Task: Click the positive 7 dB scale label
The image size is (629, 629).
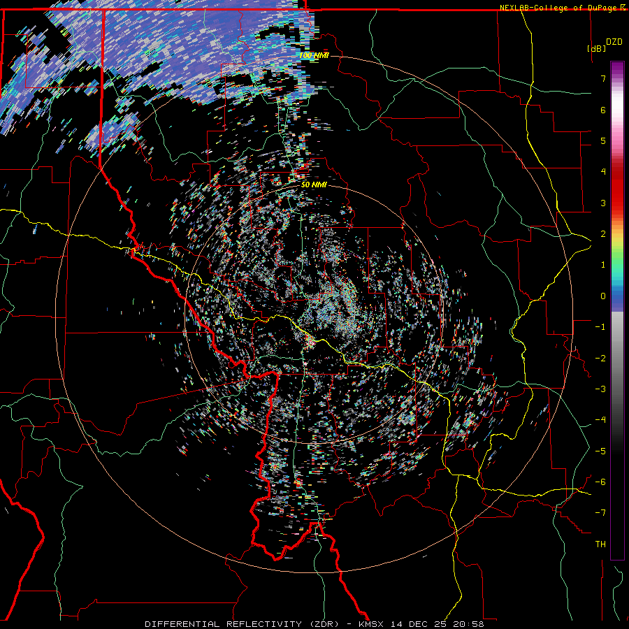Action: point(603,78)
